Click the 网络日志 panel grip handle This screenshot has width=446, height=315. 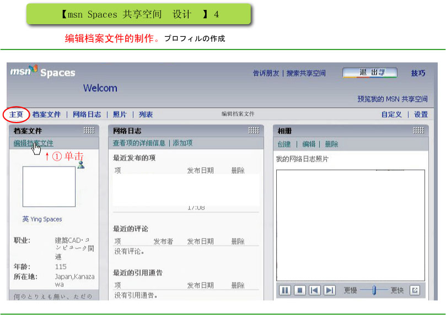tap(254, 130)
